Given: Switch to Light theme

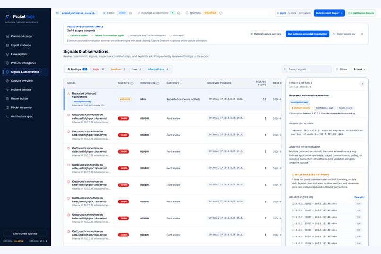Looking at the screenshot, I should click(x=281, y=13).
